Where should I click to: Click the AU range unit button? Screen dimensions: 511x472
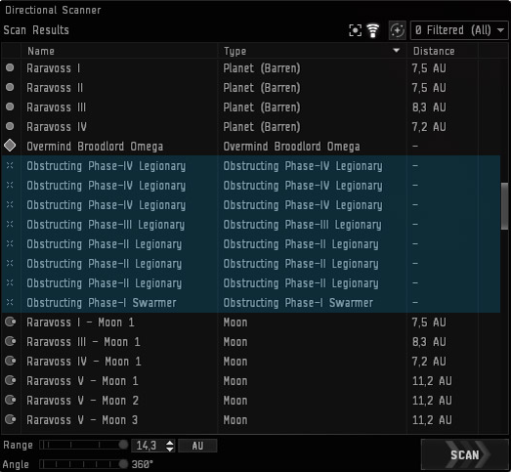coord(197,446)
